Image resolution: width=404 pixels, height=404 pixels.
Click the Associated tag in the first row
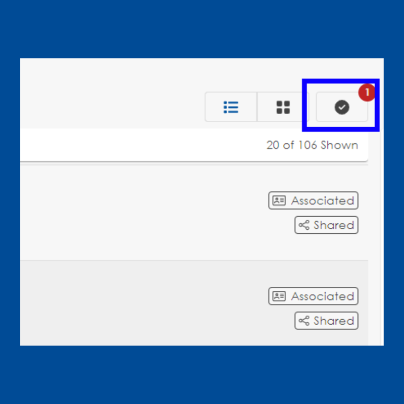[313, 200]
